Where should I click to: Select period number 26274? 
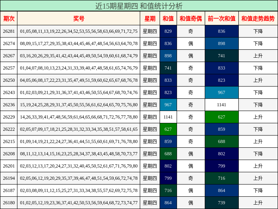(9, 43)
